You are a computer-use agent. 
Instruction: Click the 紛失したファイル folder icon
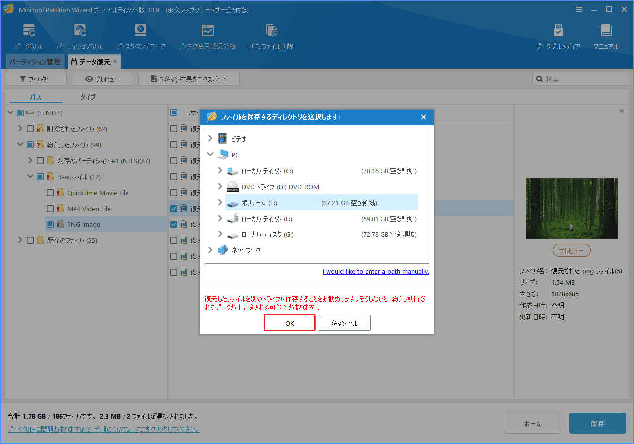(x=40, y=145)
